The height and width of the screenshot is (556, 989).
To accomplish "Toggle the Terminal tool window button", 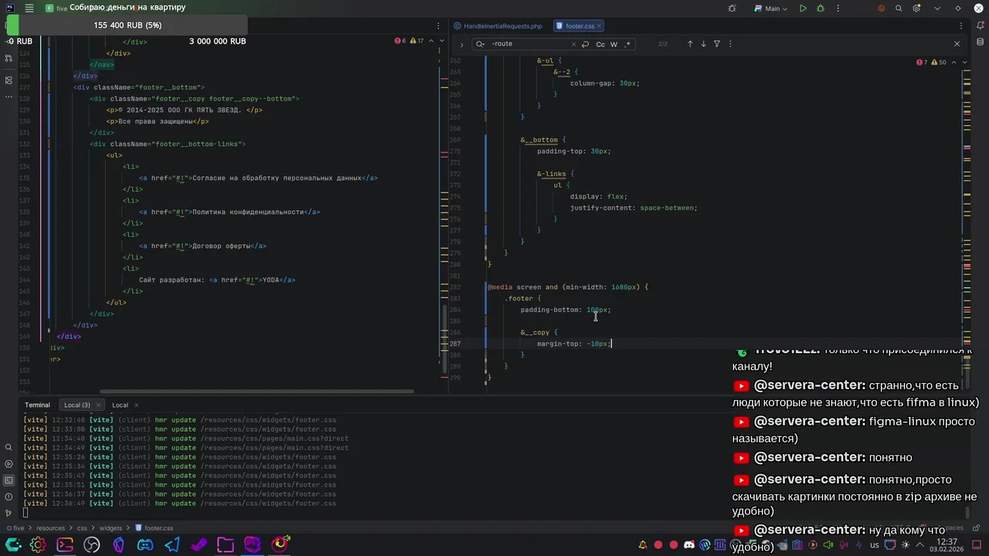I will [8, 480].
